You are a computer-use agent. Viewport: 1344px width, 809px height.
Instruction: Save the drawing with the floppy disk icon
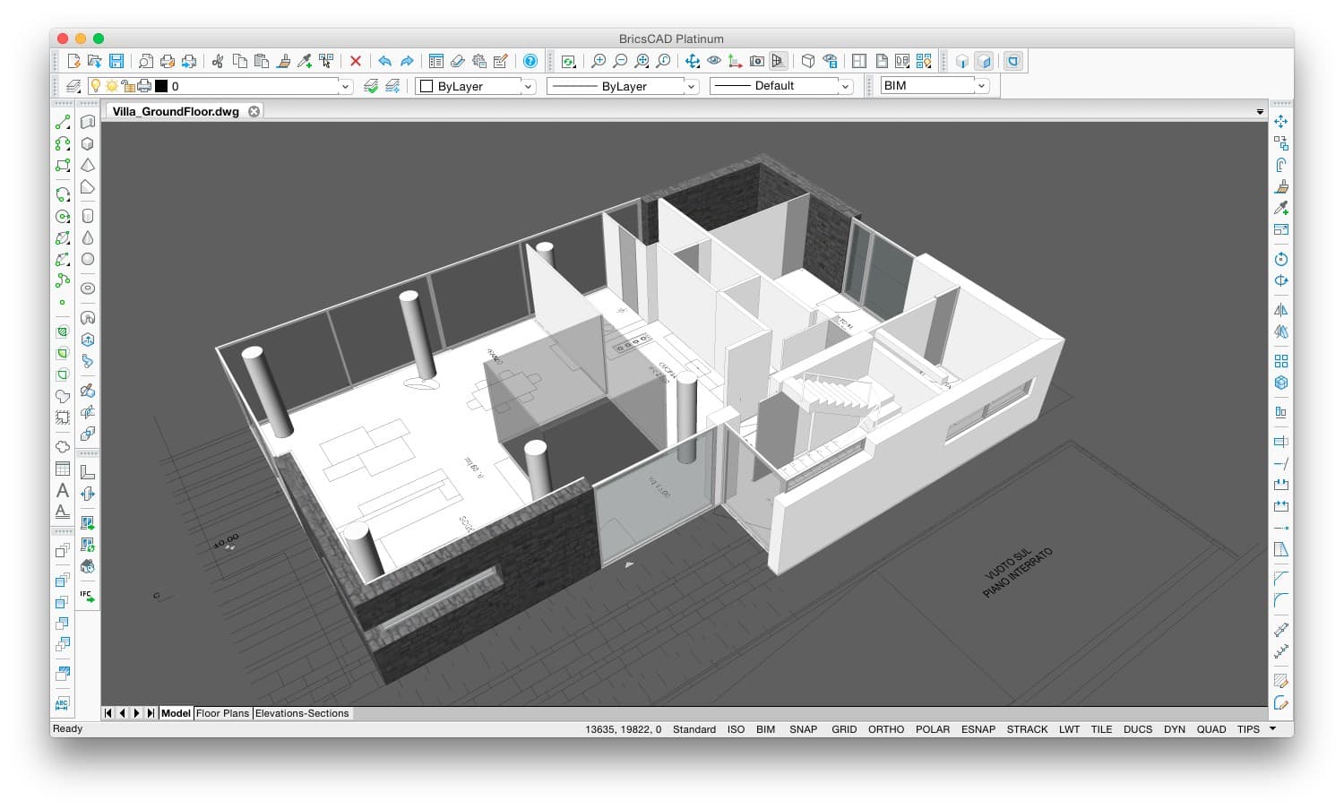pyautogui.click(x=116, y=61)
